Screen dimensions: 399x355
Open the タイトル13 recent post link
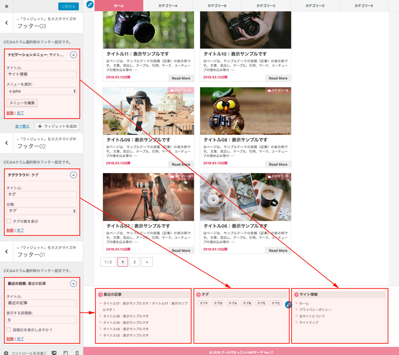pos(126,335)
